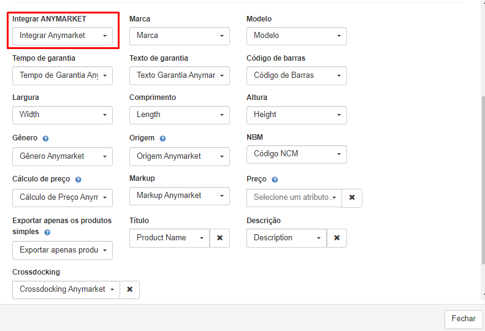Clear the Crossdocking selection with X
485x331 pixels.
129,289
